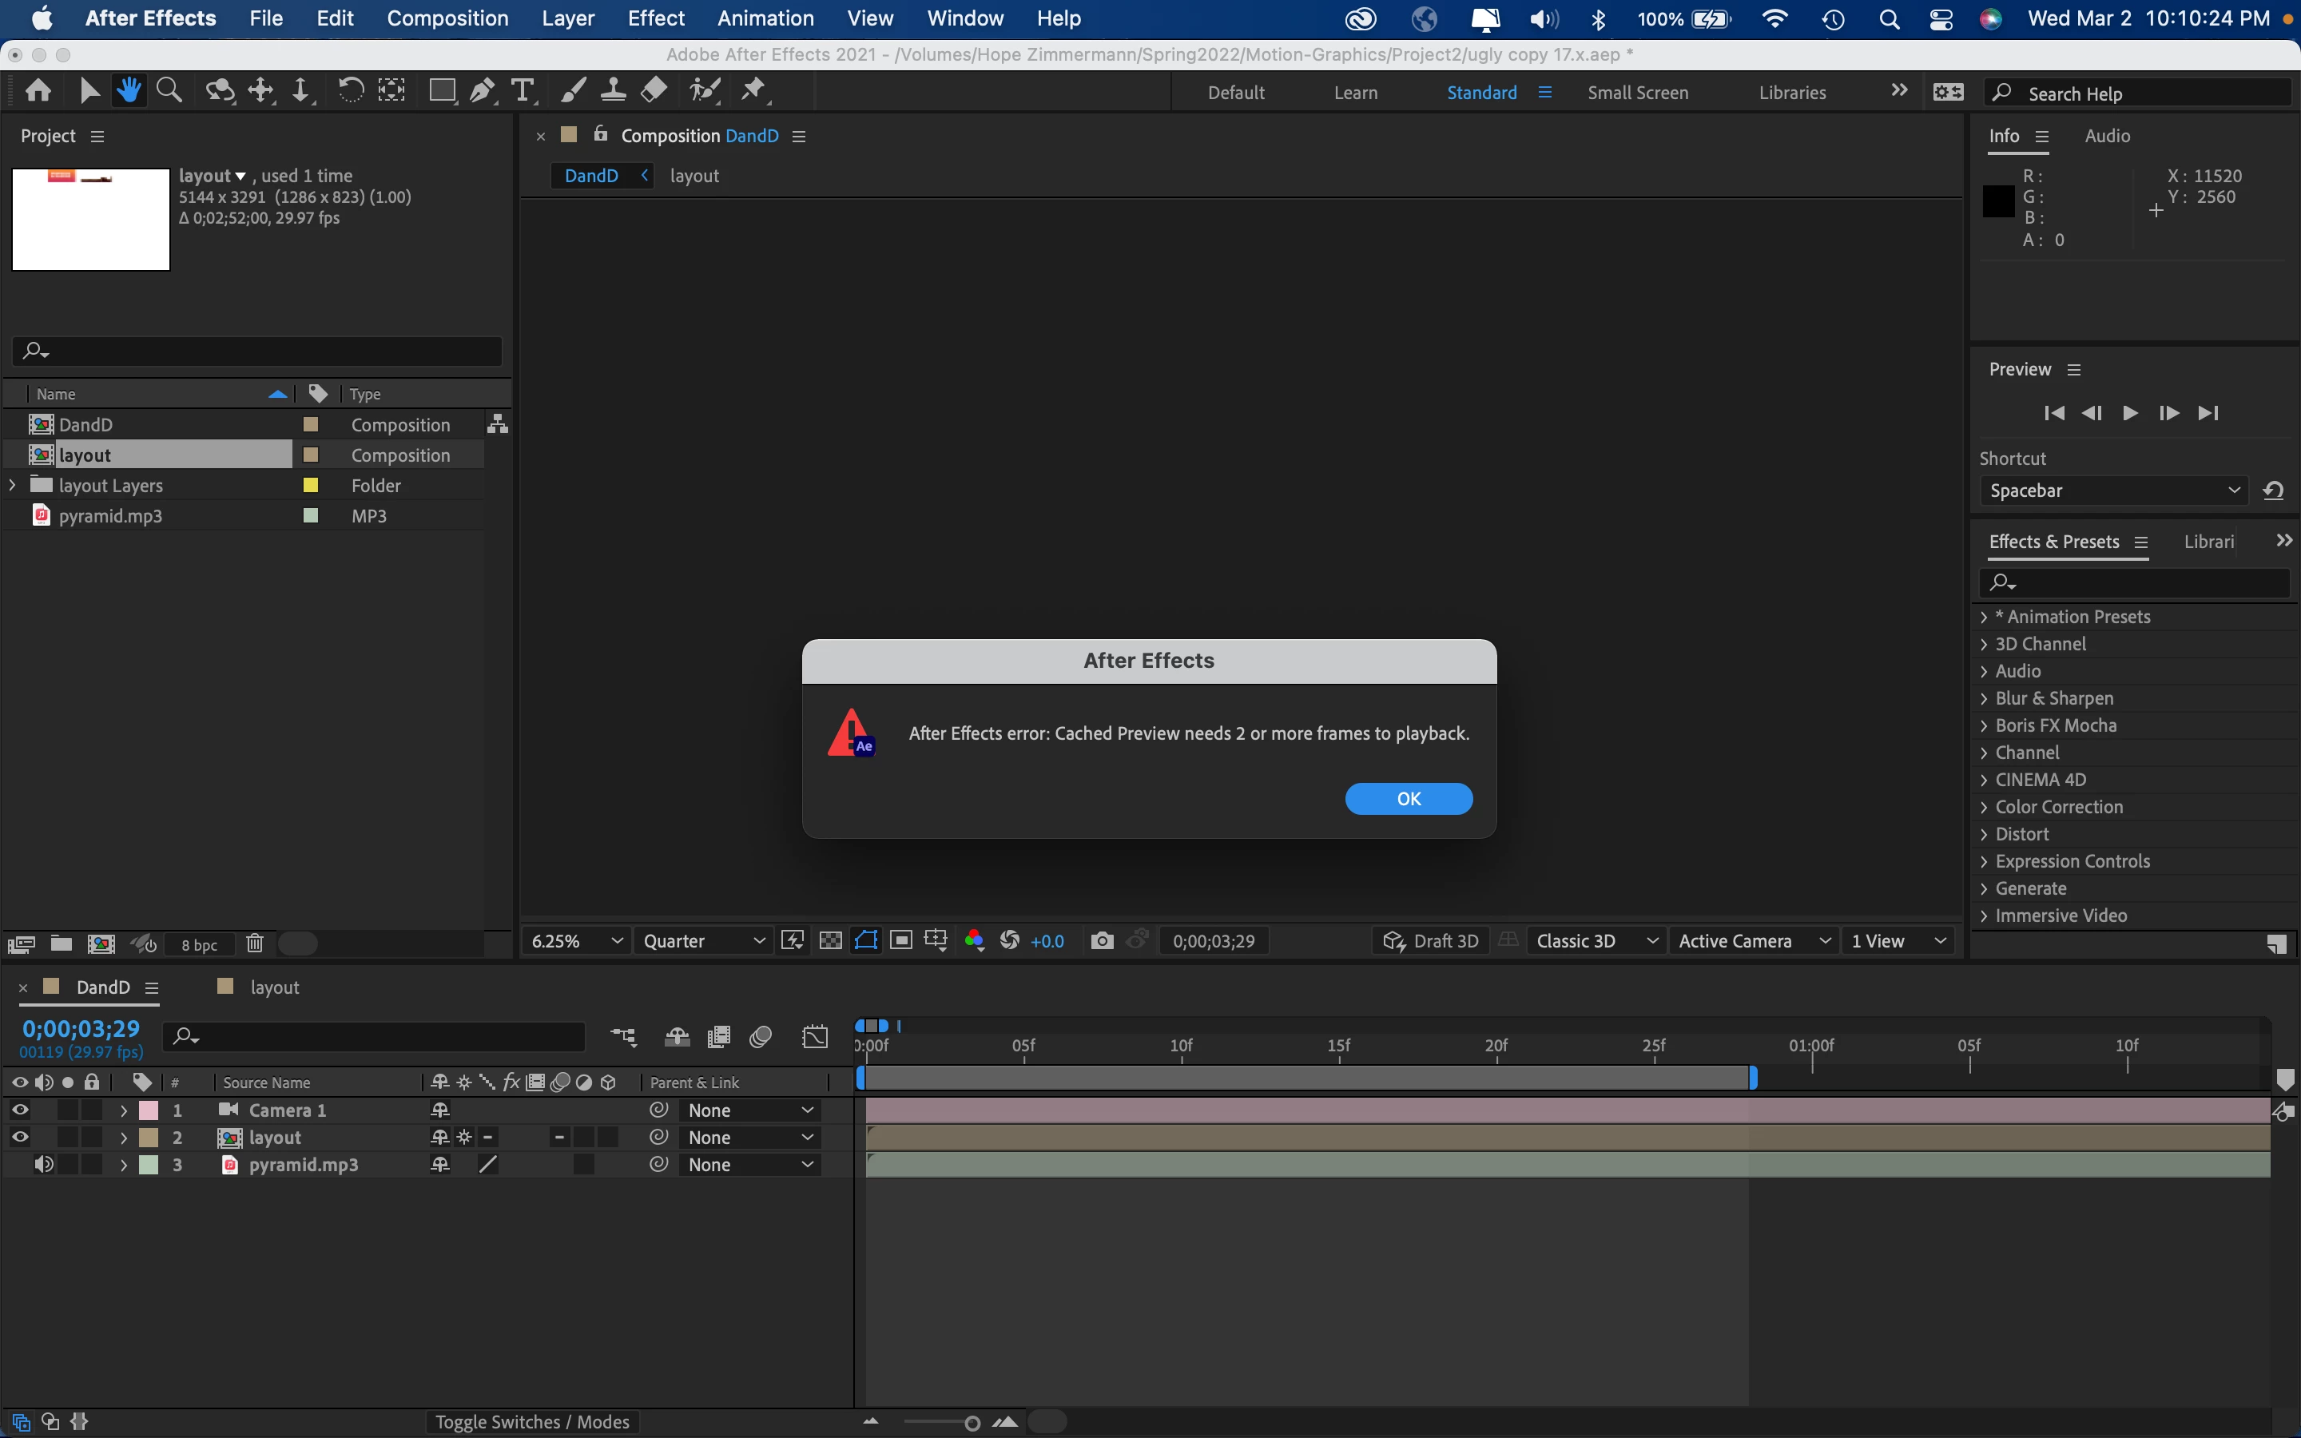Expand the layout Layers folder
This screenshot has height=1438, width=2301.
click(x=12, y=485)
